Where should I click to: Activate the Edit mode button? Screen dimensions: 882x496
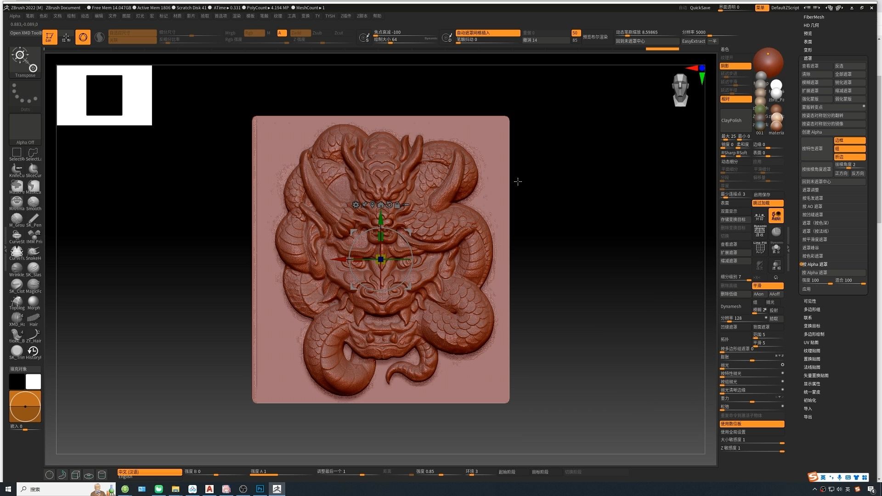tap(50, 37)
